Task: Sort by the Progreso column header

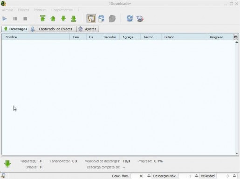Action: pyautogui.click(x=220, y=37)
